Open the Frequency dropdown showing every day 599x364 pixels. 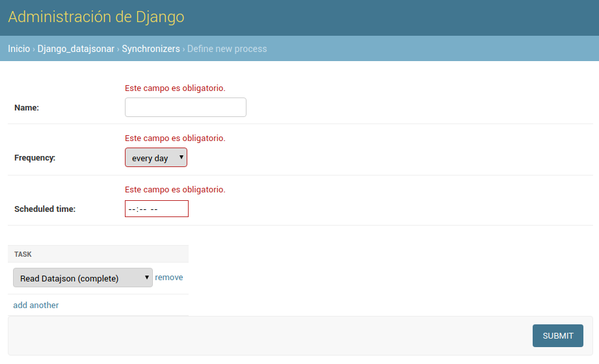(x=156, y=158)
